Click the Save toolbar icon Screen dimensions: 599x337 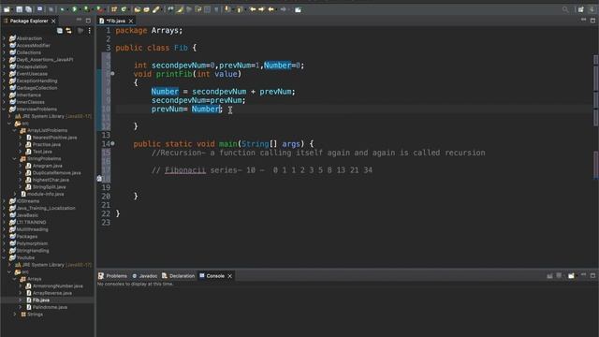click(19, 9)
